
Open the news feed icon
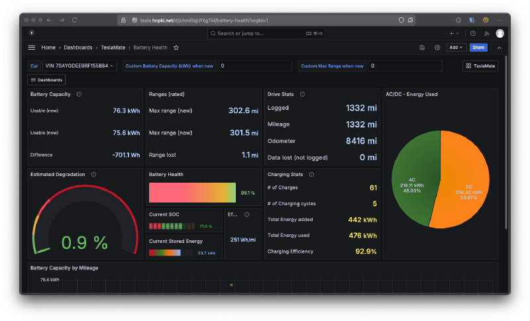tap(487, 33)
